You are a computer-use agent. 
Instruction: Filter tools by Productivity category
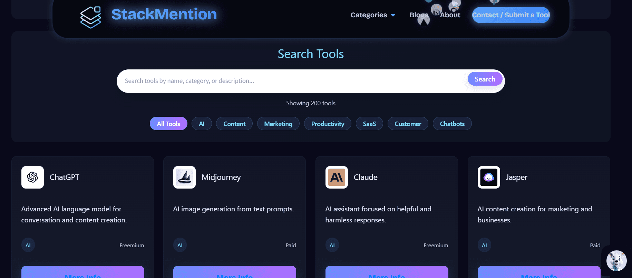[x=328, y=124]
